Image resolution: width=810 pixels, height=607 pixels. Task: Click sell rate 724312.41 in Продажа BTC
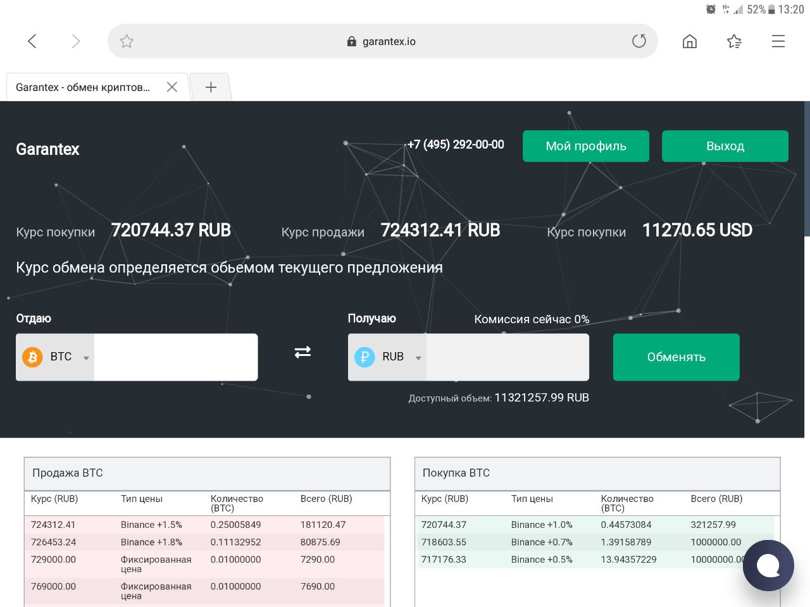click(x=53, y=525)
